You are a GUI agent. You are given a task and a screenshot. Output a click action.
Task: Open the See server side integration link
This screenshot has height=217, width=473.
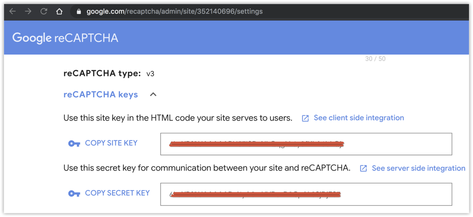pyautogui.click(x=418, y=168)
